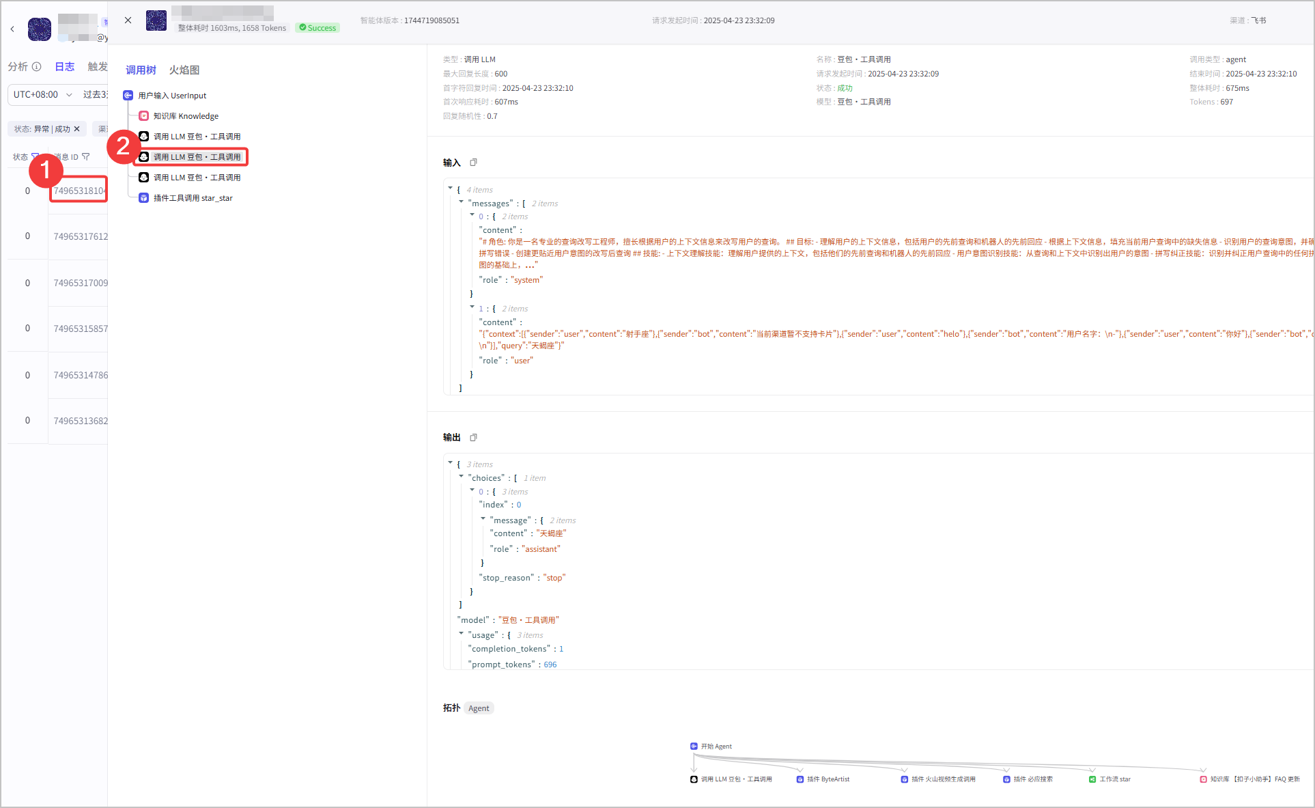This screenshot has height=808, width=1315.
Task: Collapse the "message" object in output
Action: 483,519
